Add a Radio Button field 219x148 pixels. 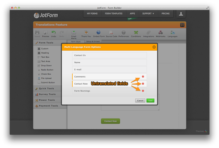coord(45,70)
